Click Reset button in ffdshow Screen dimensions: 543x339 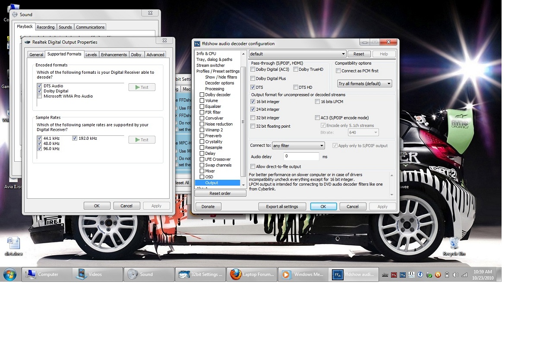tap(359, 54)
